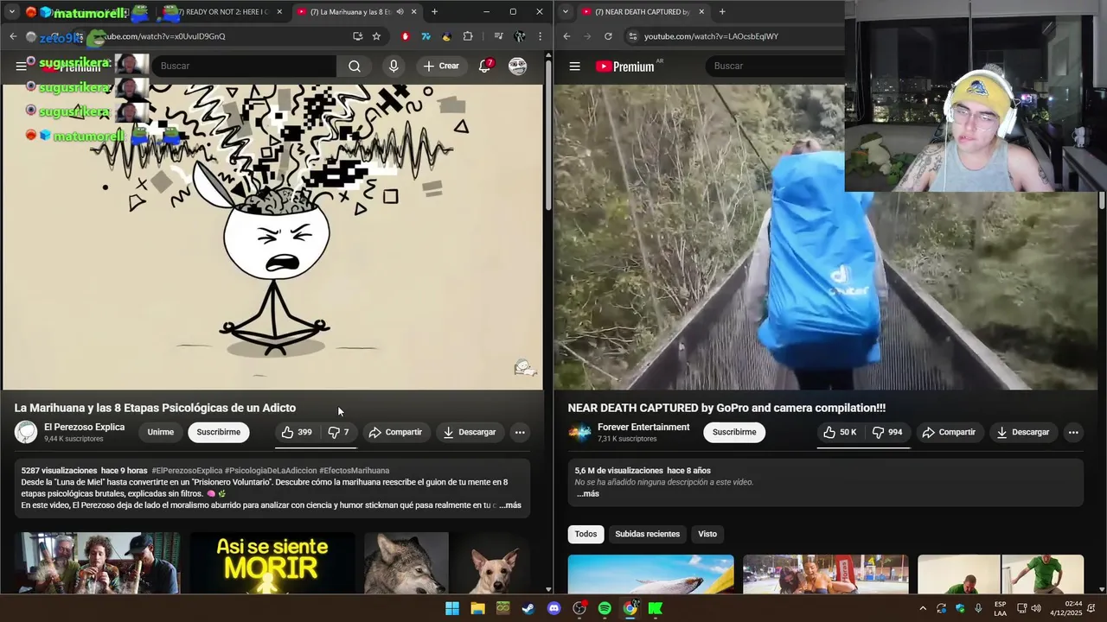The image size is (1107, 622).
Task: Open El Perezoso Explica channel avatar
Action: tap(26, 432)
